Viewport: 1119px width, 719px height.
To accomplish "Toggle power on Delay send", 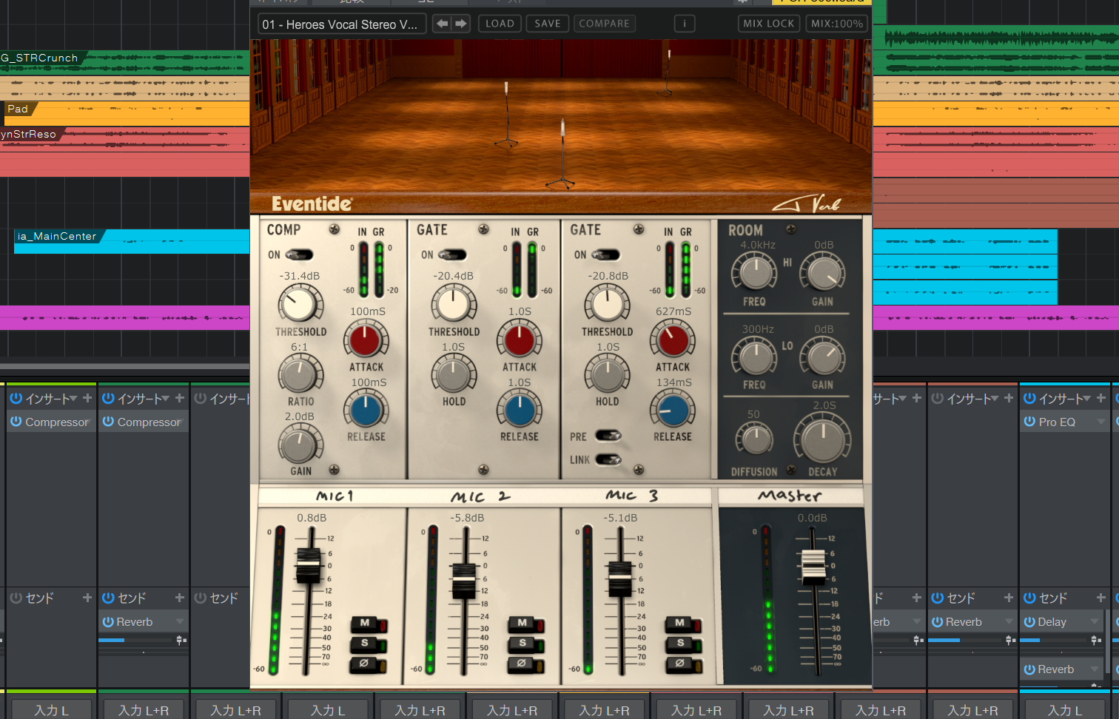I will tap(1029, 622).
